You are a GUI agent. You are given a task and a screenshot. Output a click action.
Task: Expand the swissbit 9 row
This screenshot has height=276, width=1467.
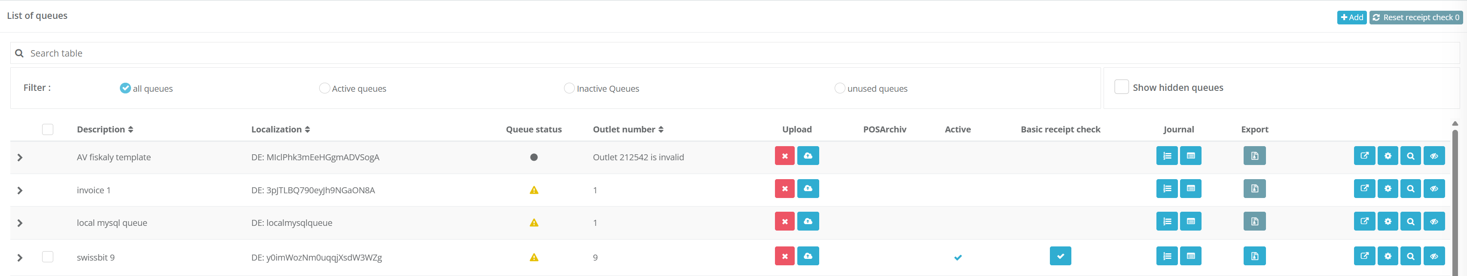pyautogui.click(x=20, y=257)
